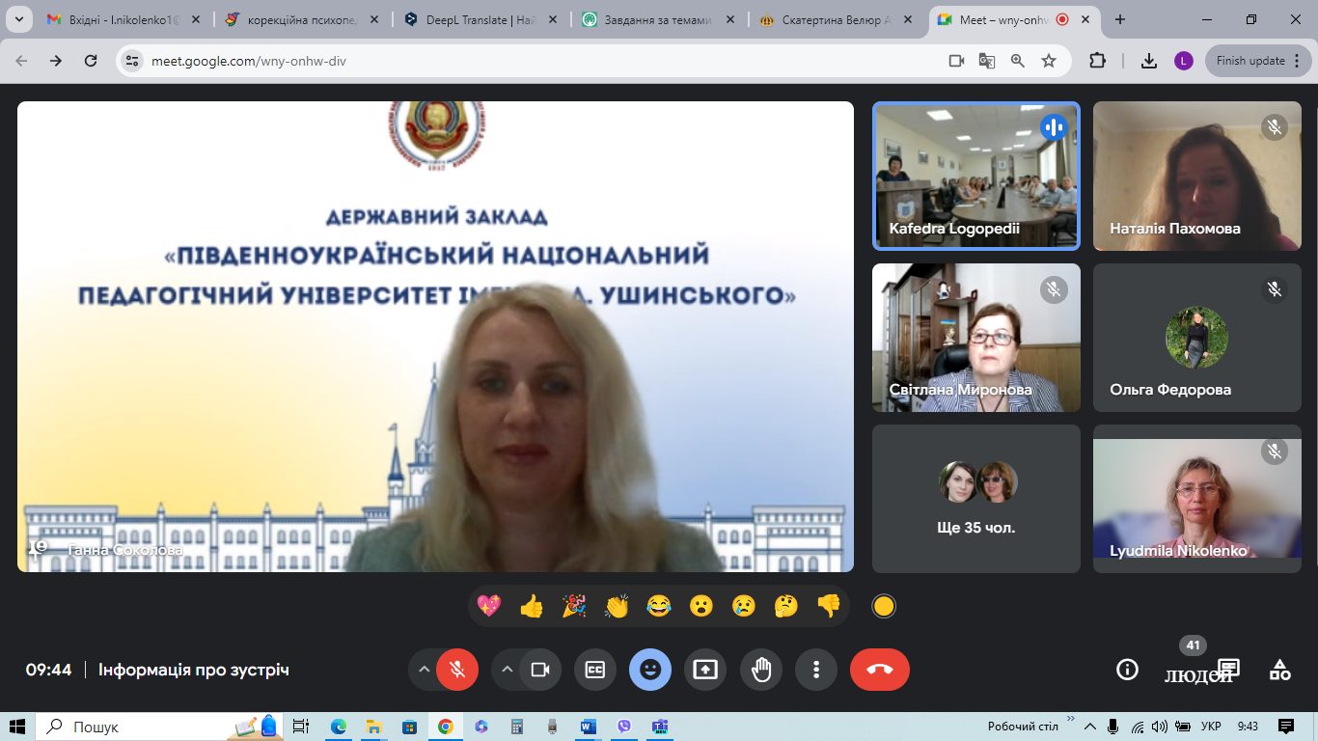The image size is (1318, 741).
Task: Click the Finish update button
Action: point(1249,61)
